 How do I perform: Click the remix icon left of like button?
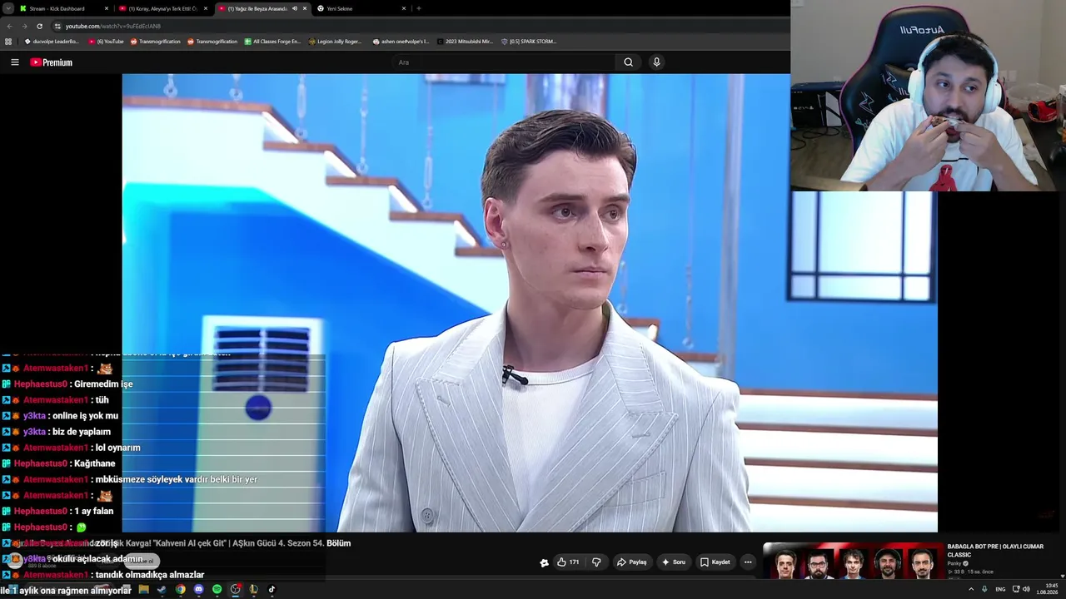pyautogui.click(x=544, y=562)
